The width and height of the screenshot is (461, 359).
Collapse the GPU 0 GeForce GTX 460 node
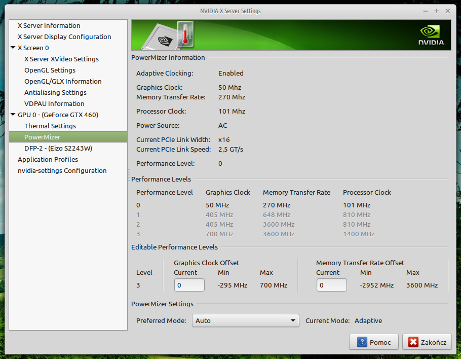(13, 115)
